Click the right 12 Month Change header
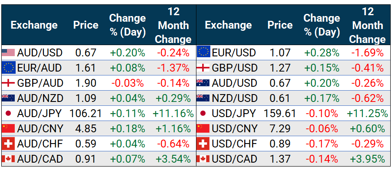392x170 pixels. pyautogui.click(x=368, y=25)
